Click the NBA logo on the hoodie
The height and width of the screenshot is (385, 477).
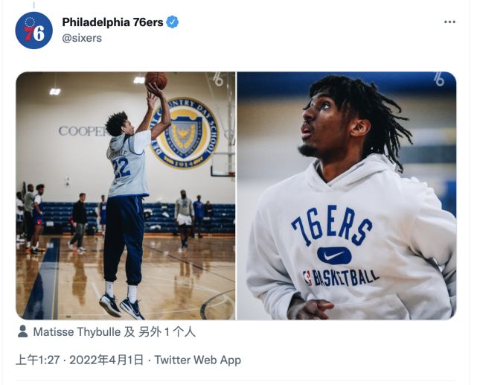click(308, 278)
